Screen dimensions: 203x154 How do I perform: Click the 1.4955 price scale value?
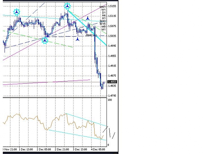pyautogui.click(x=112, y=56)
